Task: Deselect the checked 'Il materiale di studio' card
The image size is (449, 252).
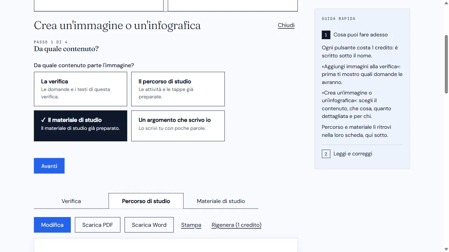Action: (x=80, y=126)
